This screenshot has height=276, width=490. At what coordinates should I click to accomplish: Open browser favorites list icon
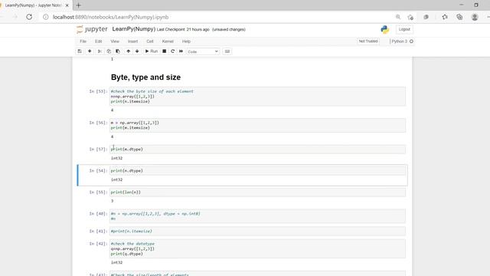[445, 17]
